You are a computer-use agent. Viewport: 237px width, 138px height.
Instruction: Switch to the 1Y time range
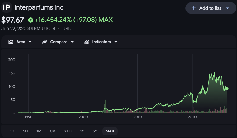[82, 131]
